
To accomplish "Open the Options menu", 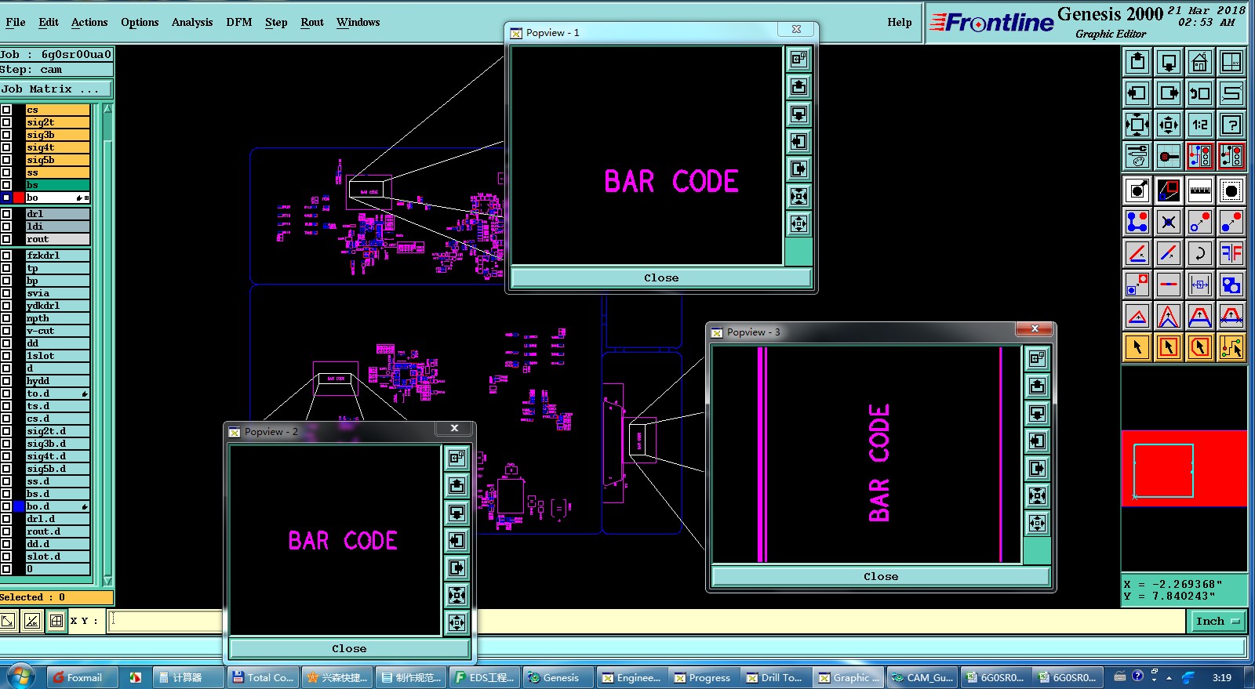I will coord(140,22).
